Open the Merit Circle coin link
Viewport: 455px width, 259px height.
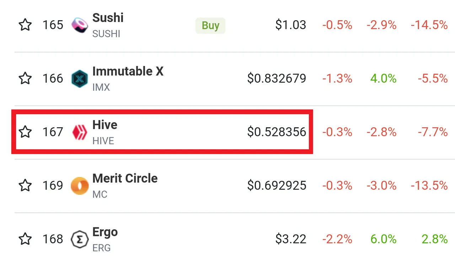125,178
